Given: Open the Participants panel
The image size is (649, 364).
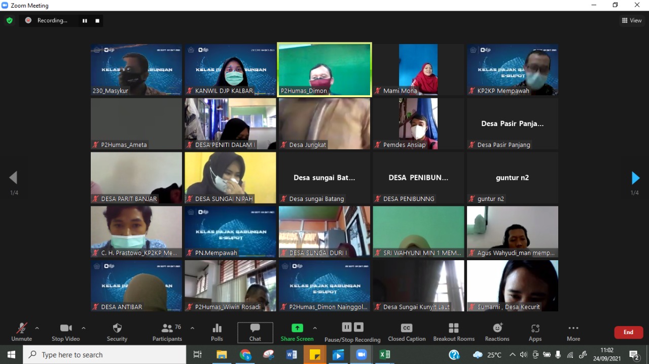Looking at the screenshot, I should click(x=167, y=332).
